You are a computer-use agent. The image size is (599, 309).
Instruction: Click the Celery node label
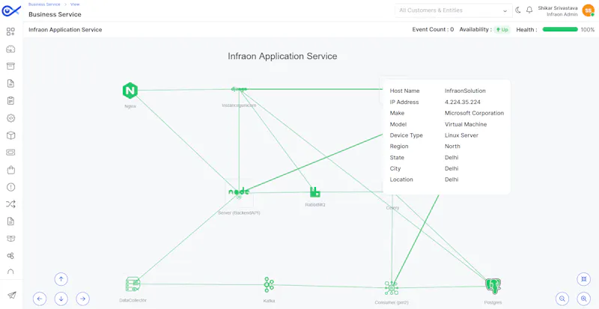(392, 208)
